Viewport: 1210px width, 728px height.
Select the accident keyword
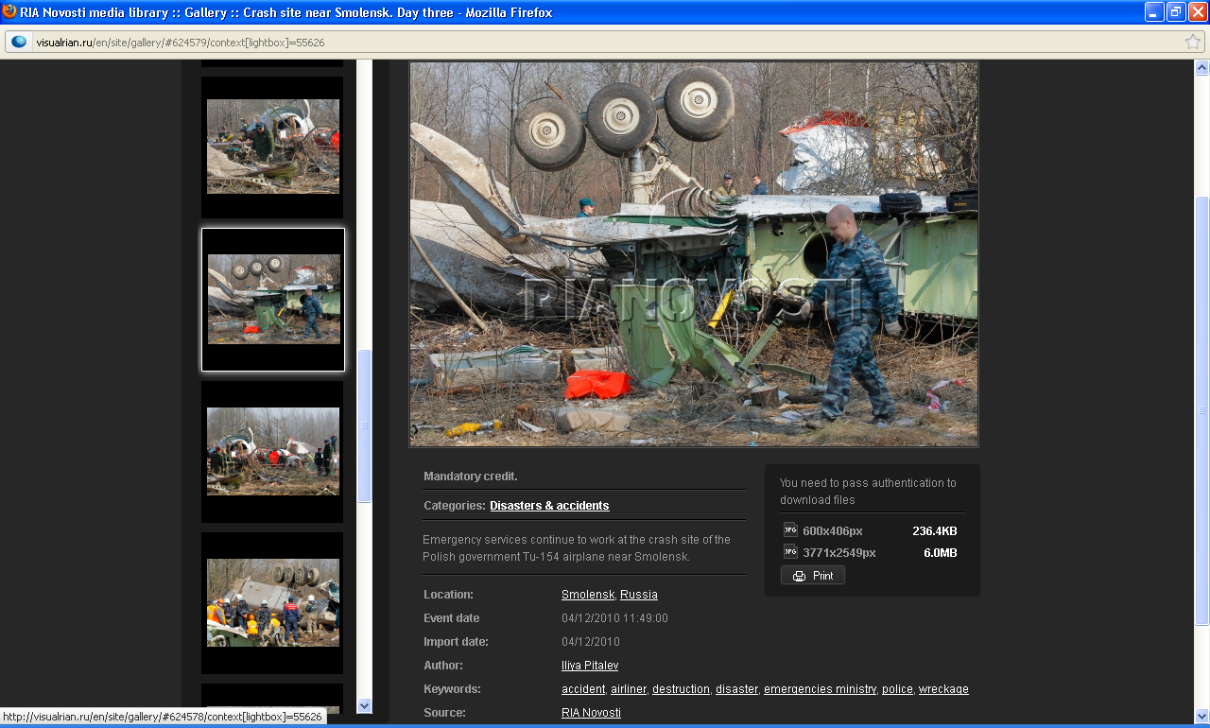tap(583, 689)
